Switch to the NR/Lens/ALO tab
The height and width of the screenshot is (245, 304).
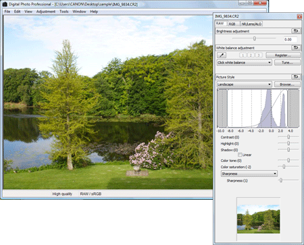(x=251, y=24)
